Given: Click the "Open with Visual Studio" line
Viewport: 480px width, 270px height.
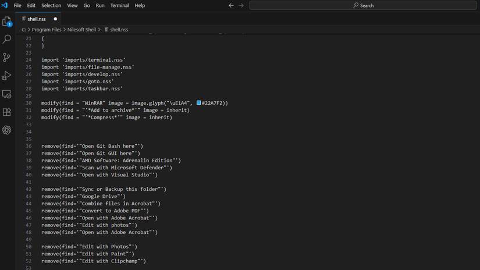Looking at the screenshot, I should (99, 175).
